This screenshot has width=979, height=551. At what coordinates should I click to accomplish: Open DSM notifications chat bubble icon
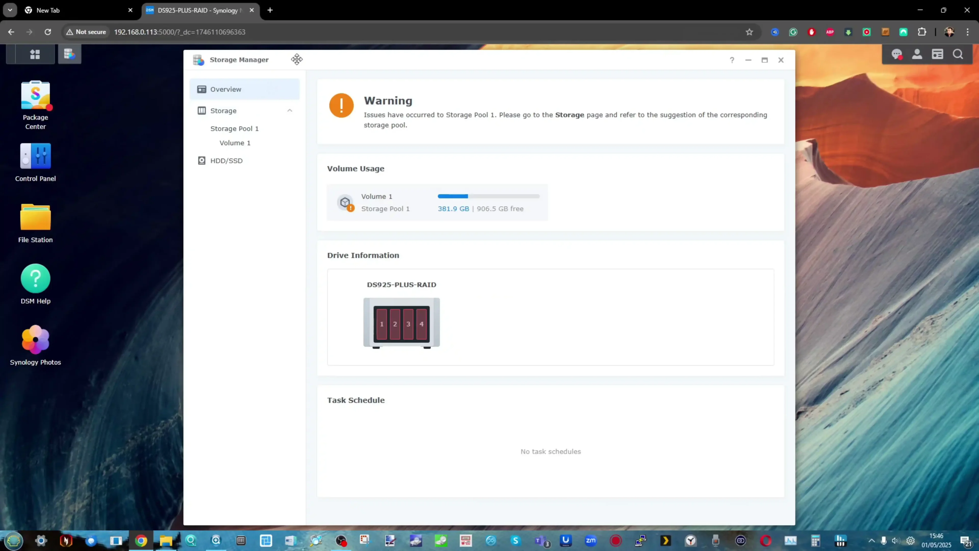point(897,54)
